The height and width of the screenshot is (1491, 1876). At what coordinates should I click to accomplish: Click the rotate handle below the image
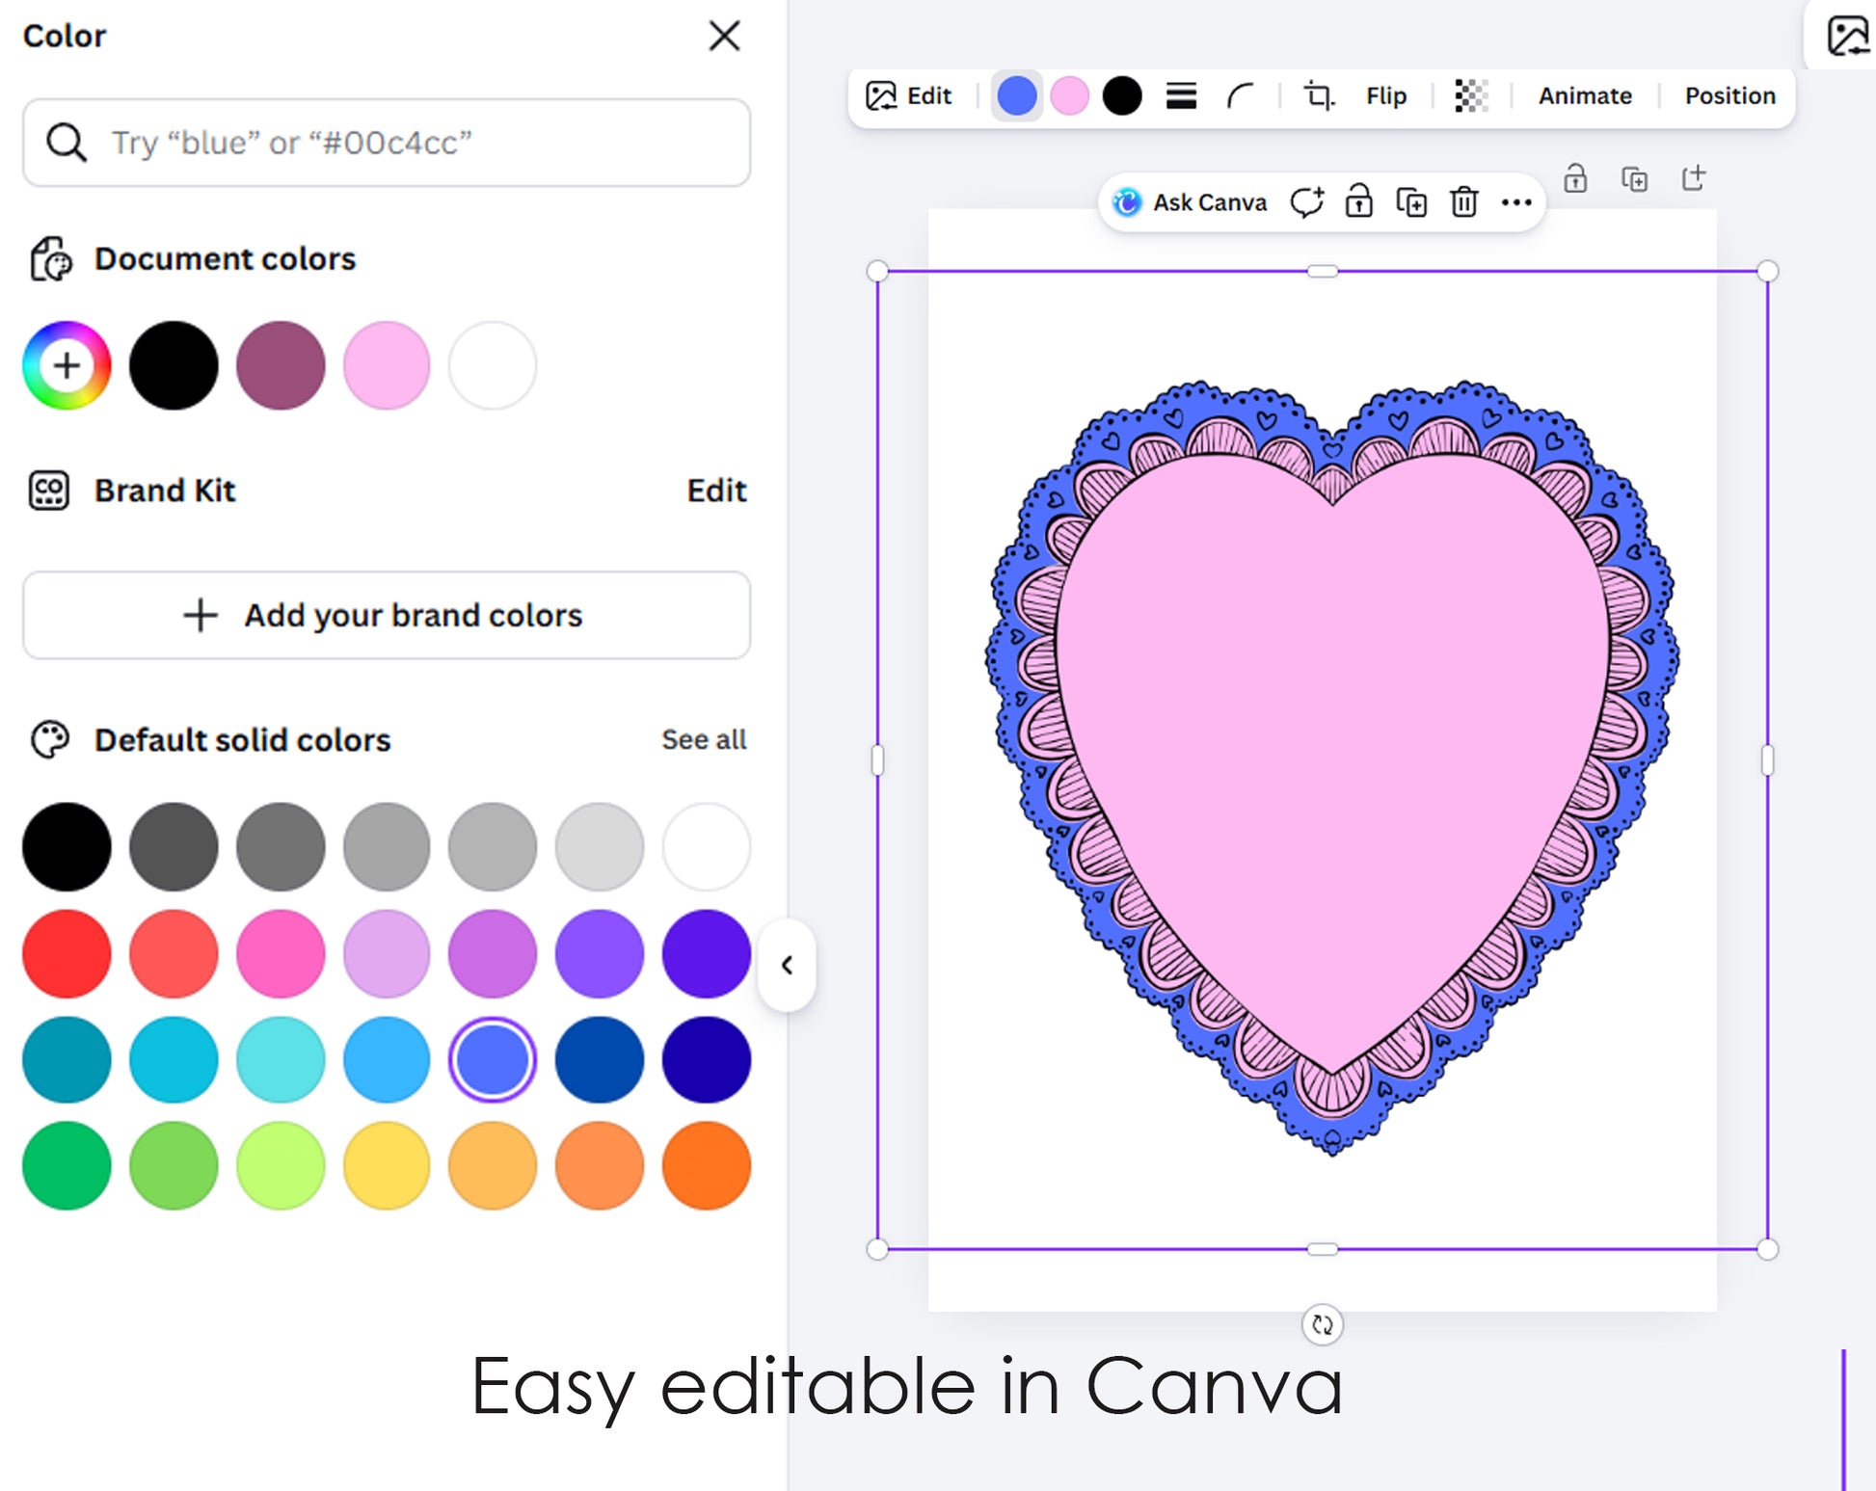pyautogui.click(x=1322, y=1324)
